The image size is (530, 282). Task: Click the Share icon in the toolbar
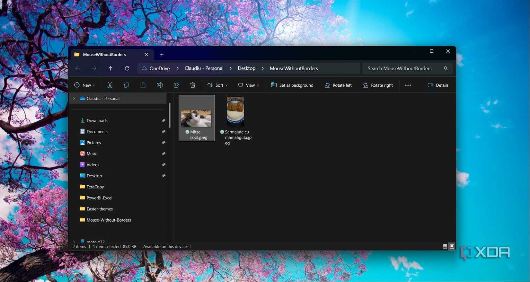point(176,85)
